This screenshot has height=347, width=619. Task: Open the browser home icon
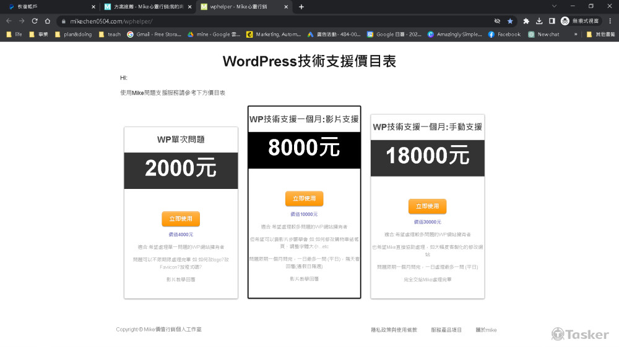tap(48, 21)
